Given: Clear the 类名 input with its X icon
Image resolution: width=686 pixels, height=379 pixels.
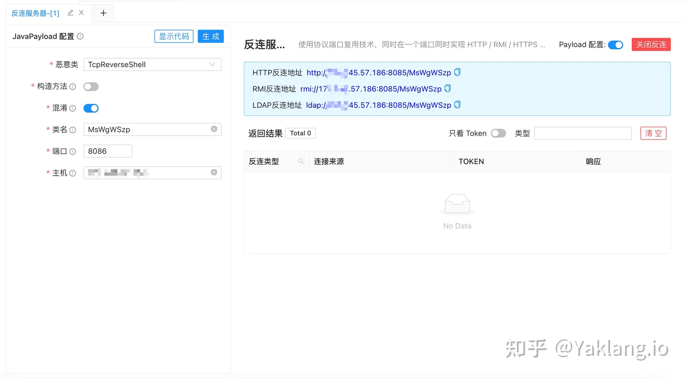Looking at the screenshot, I should [214, 129].
